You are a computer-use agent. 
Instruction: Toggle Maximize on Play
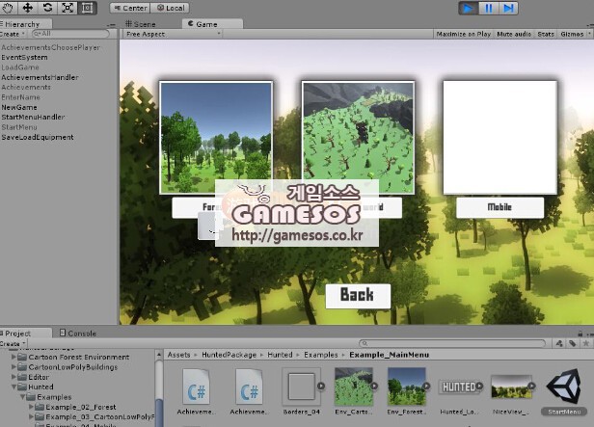pos(463,34)
